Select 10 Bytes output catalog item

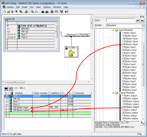(x=130, y=98)
